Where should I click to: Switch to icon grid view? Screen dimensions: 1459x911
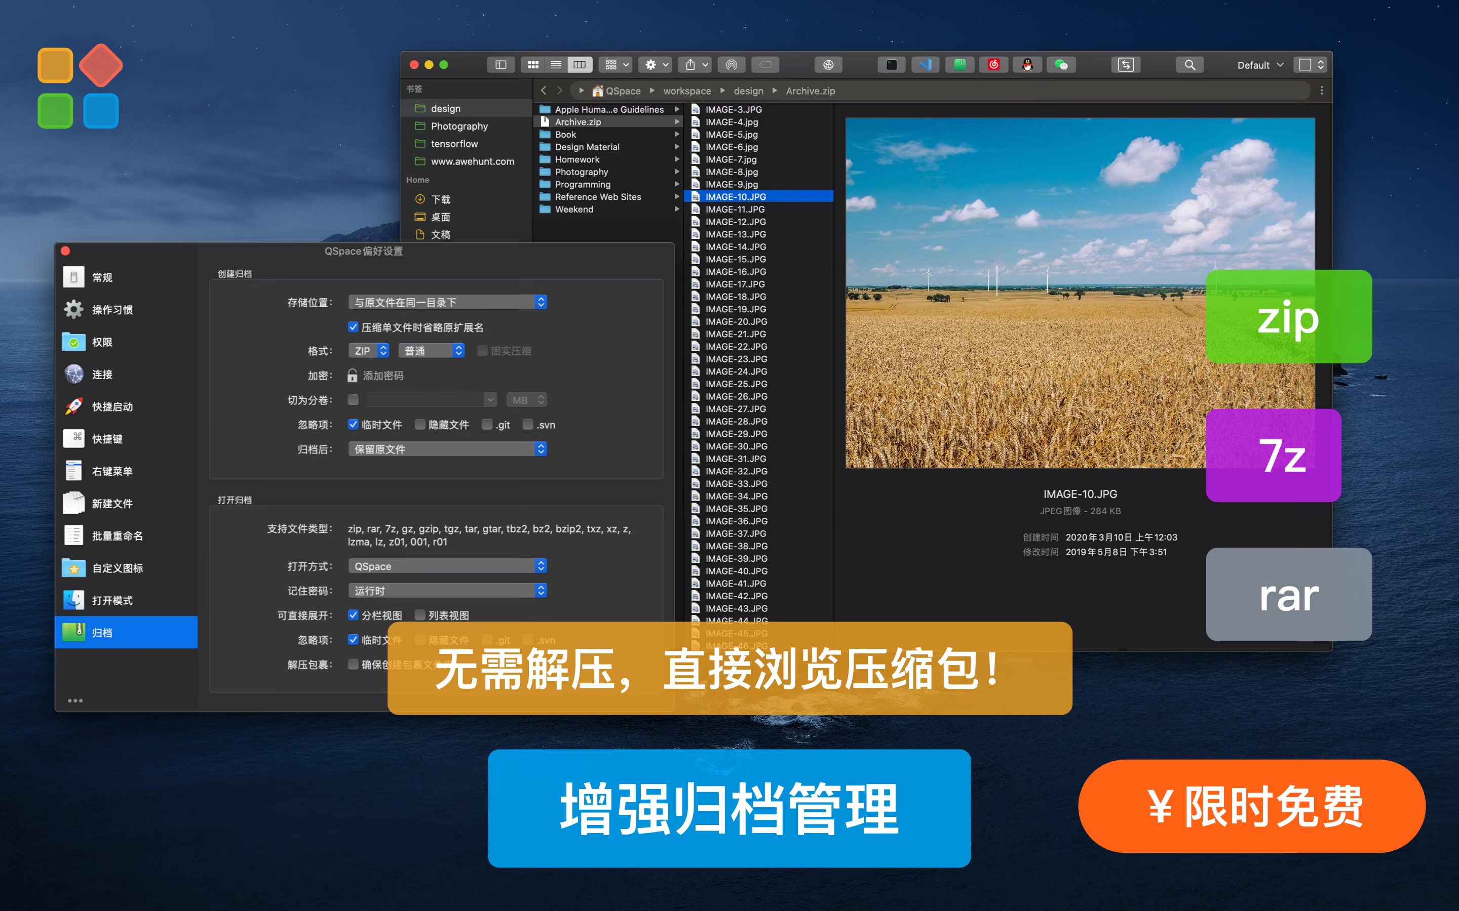coord(533,64)
